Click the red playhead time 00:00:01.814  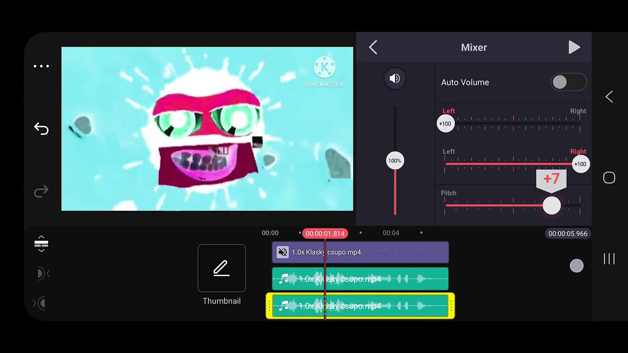click(x=325, y=234)
